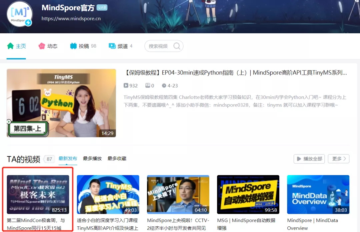This screenshot has width=360, height=232.
Task: Click the magnifier search icon
Action: tap(177, 46)
